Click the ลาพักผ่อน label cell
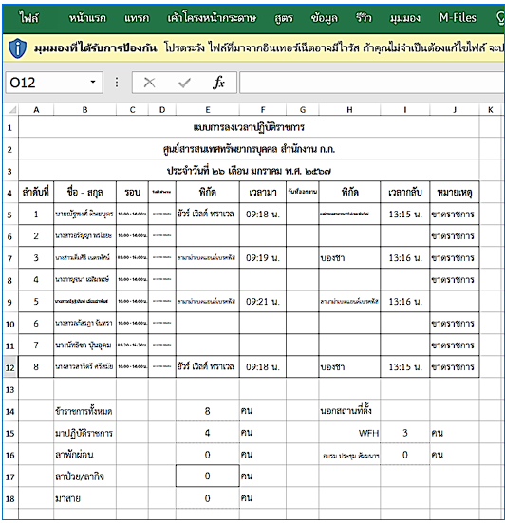 point(85,455)
